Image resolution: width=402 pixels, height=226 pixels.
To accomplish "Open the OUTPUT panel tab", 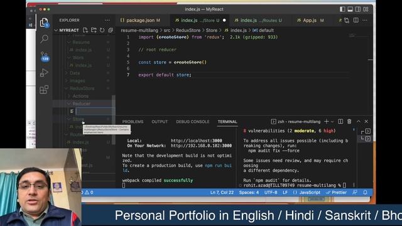I will coord(160,122).
